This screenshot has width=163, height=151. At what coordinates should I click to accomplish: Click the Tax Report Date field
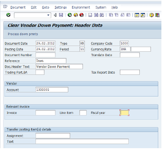[x=130, y=72]
